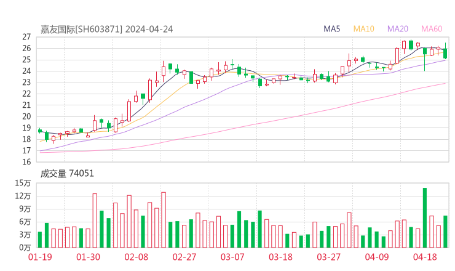Image resolution: width=455 pixels, height=271 pixels.
Task: Click the MA10 legend label
Action: 363,29
